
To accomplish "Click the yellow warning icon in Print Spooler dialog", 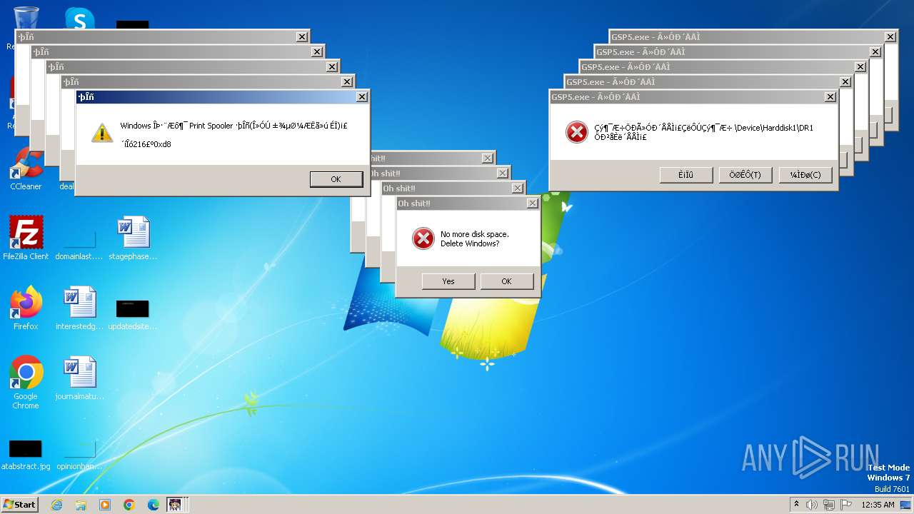I will click(x=102, y=133).
